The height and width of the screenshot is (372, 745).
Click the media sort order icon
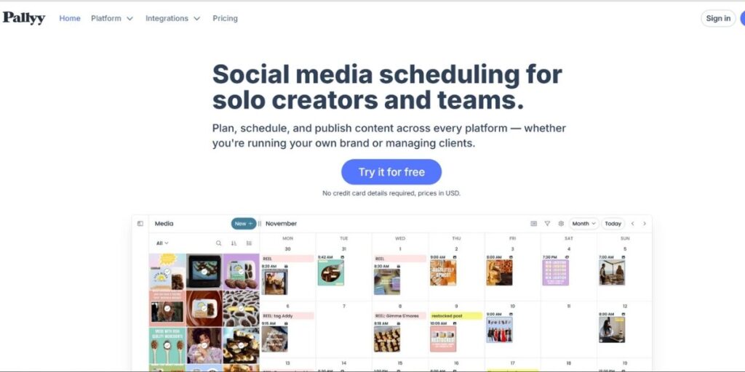tap(234, 243)
